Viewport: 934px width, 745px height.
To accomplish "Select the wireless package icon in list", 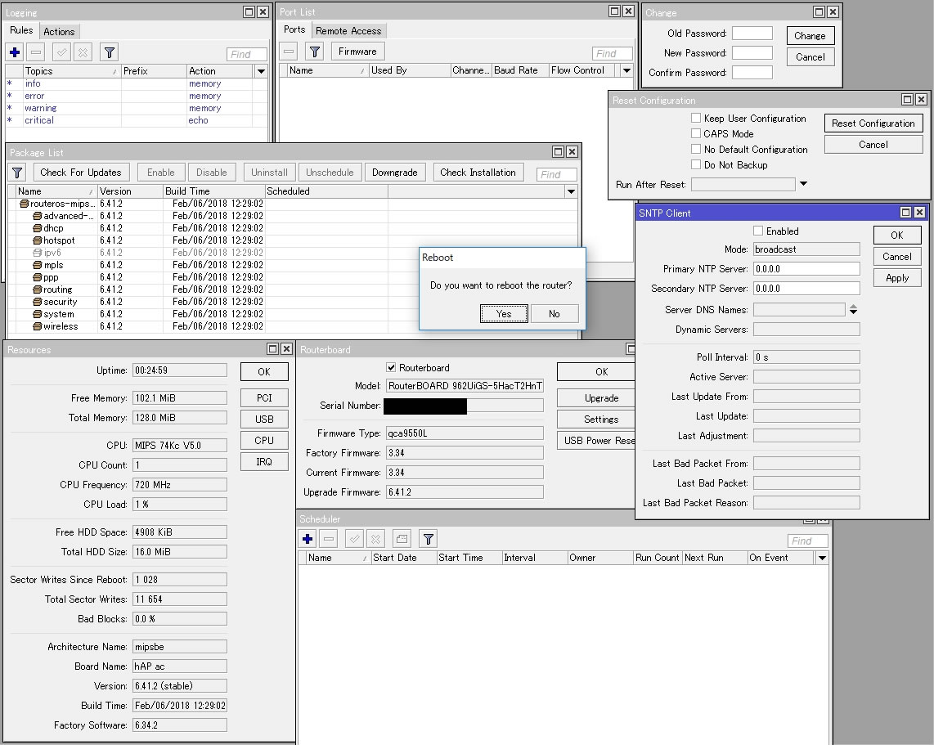I will (x=38, y=326).
